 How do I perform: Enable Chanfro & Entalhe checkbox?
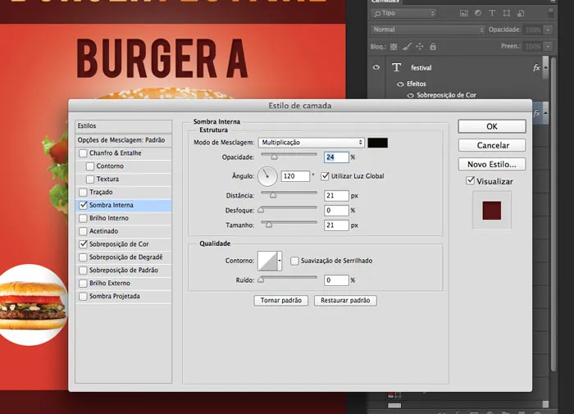coord(83,153)
